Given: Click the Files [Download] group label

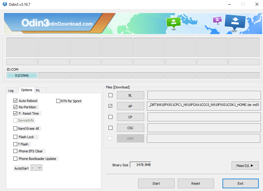Looking at the screenshot, I should click(118, 87).
